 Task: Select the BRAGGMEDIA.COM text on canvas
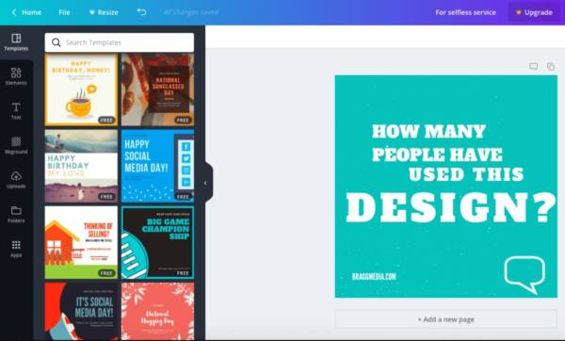point(374,277)
